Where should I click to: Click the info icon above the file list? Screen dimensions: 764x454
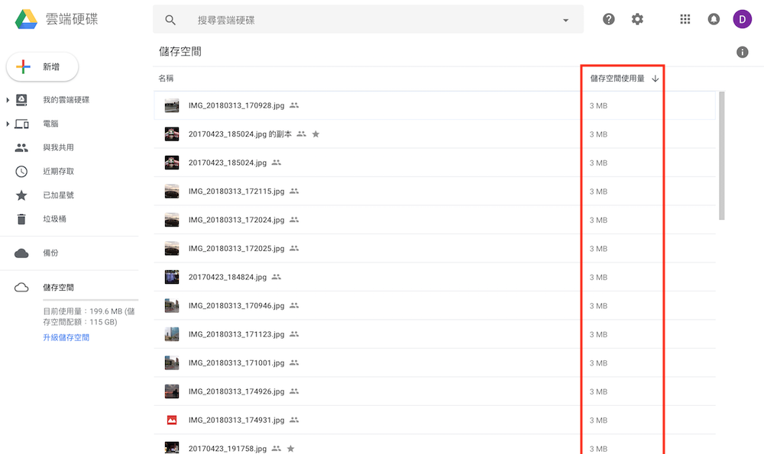pos(741,51)
